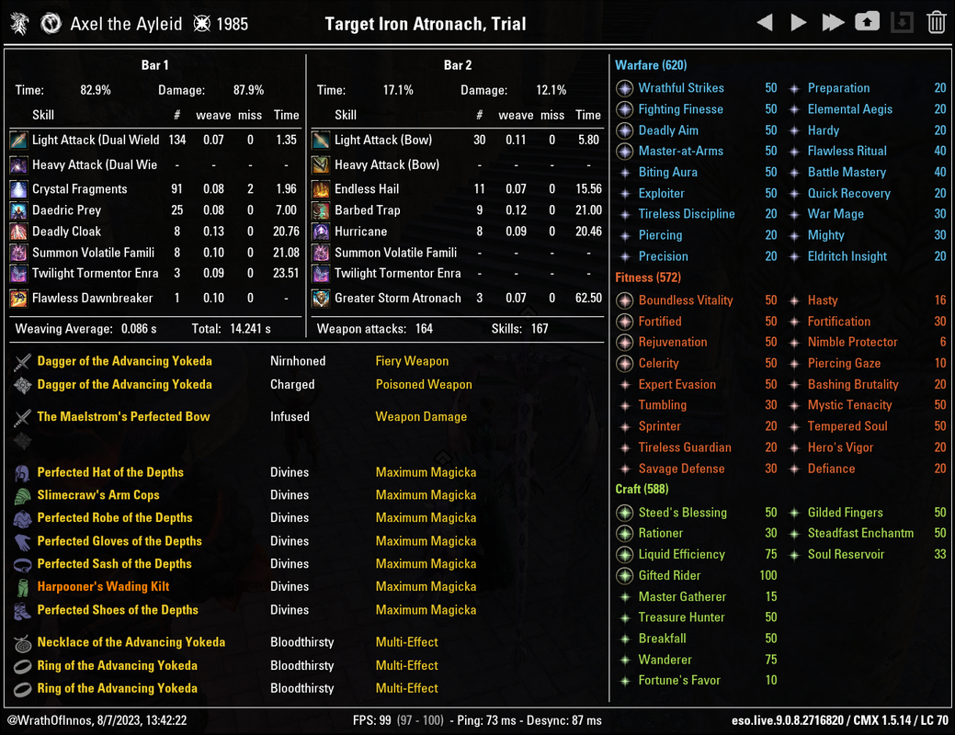Click the Weapon attacks: 164 text
Image resolution: width=955 pixels, height=735 pixels.
tap(375, 329)
